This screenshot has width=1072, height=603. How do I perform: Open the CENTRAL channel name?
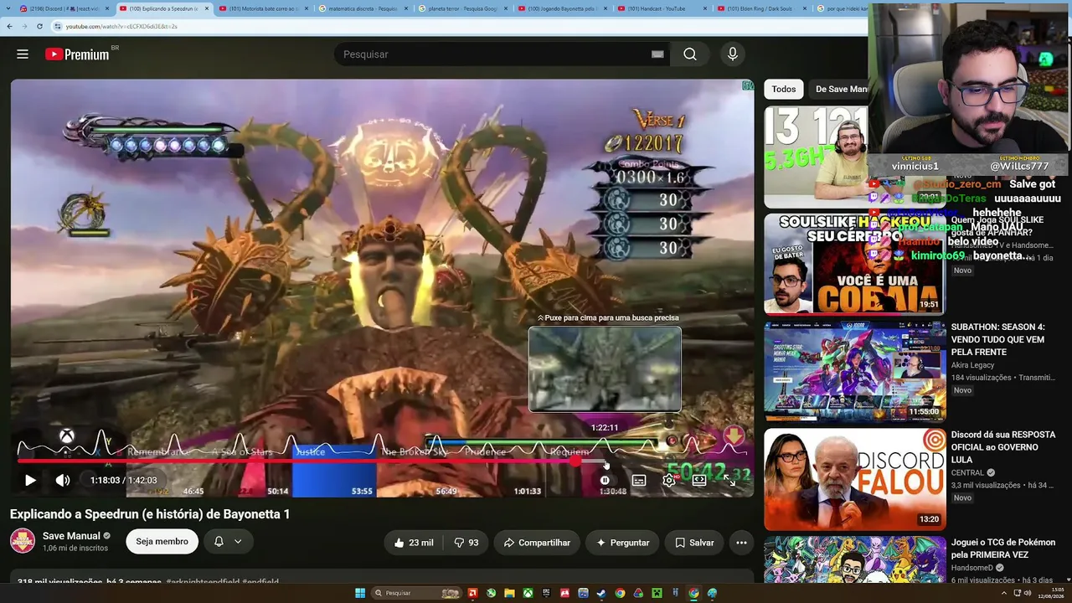967,472
